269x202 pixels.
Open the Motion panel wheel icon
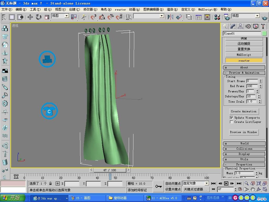pyautogui.click(x=248, y=26)
